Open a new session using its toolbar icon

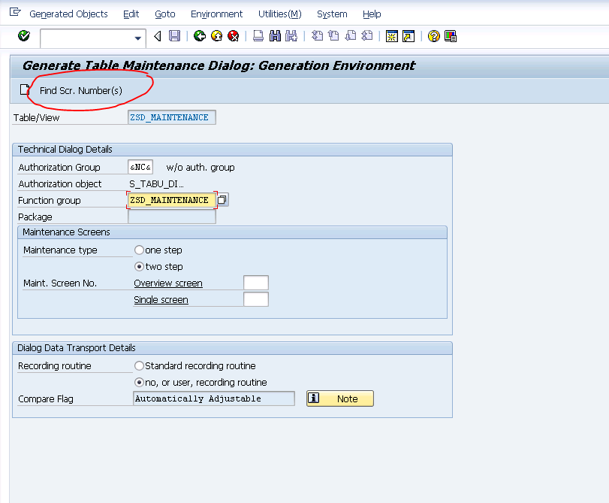(391, 35)
